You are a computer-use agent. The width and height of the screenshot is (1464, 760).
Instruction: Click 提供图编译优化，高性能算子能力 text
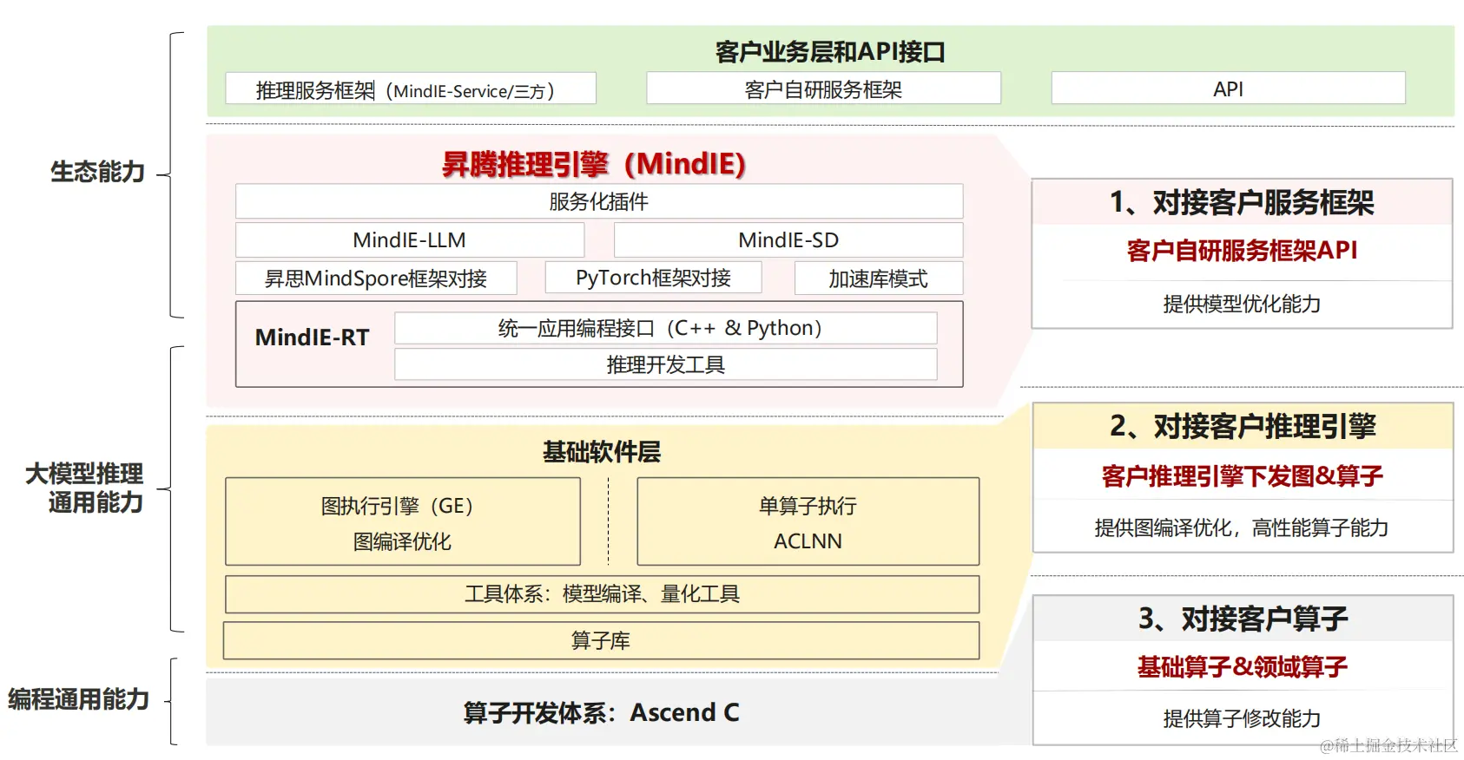click(x=1242, y=527)
